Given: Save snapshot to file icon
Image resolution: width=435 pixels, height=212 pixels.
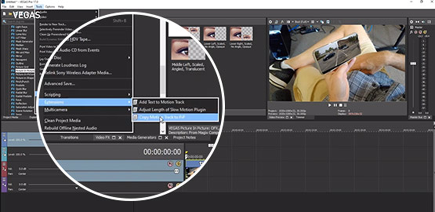Looking at the screenshot, I should [328, 22].
